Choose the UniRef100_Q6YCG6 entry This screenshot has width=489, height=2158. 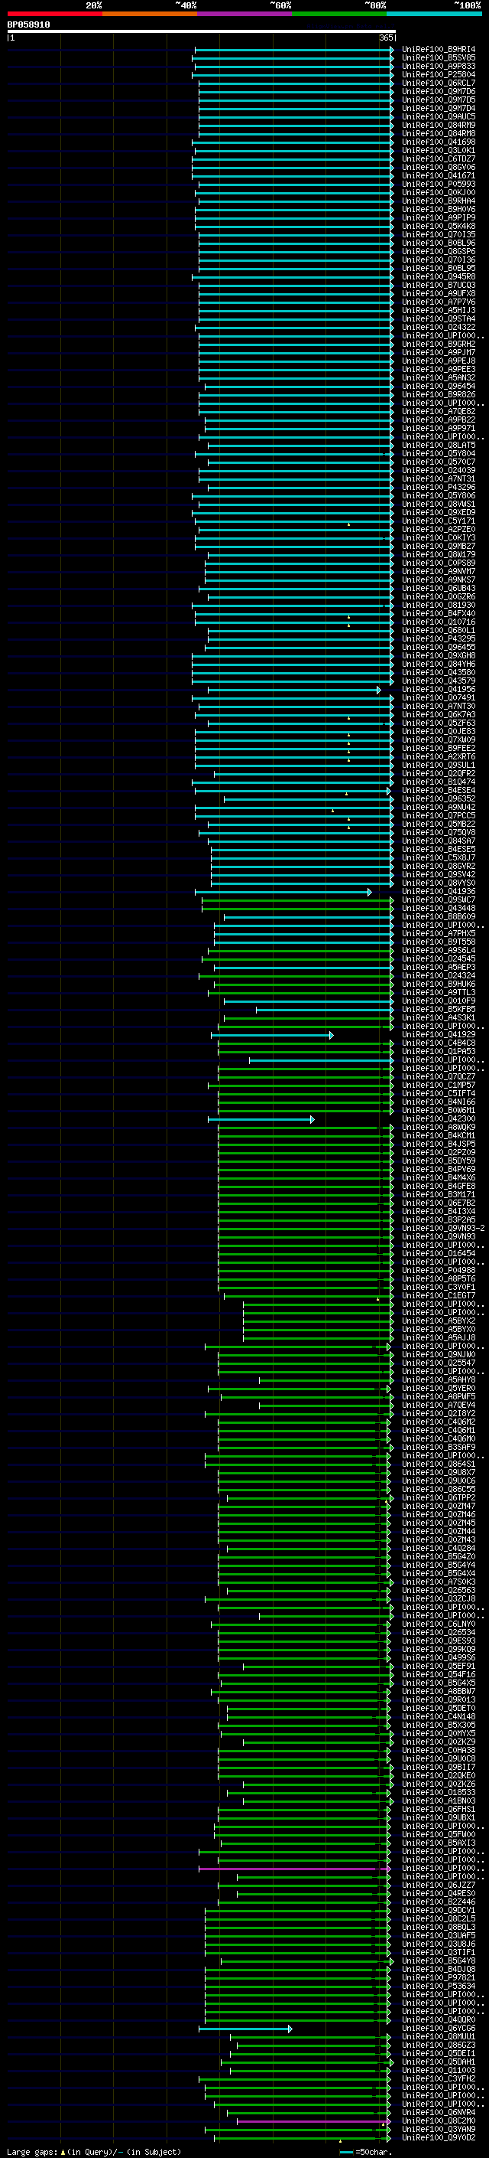click(439, 2028)
